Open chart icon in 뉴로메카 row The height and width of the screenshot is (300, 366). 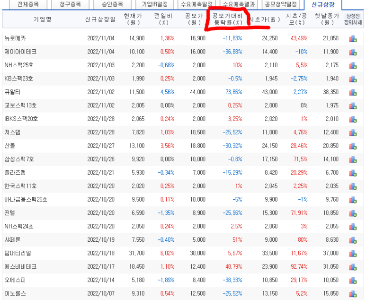(x=353, y=39)
